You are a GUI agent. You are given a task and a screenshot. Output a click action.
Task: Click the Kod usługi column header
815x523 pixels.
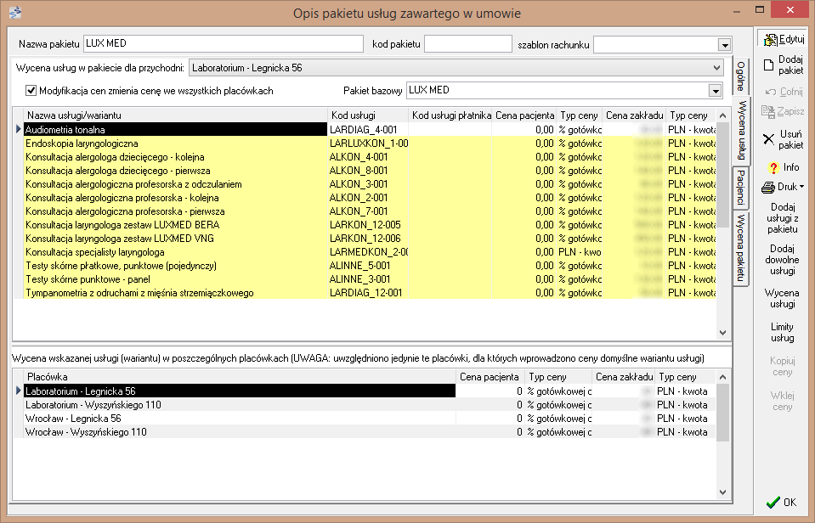[x=368, y=115]
